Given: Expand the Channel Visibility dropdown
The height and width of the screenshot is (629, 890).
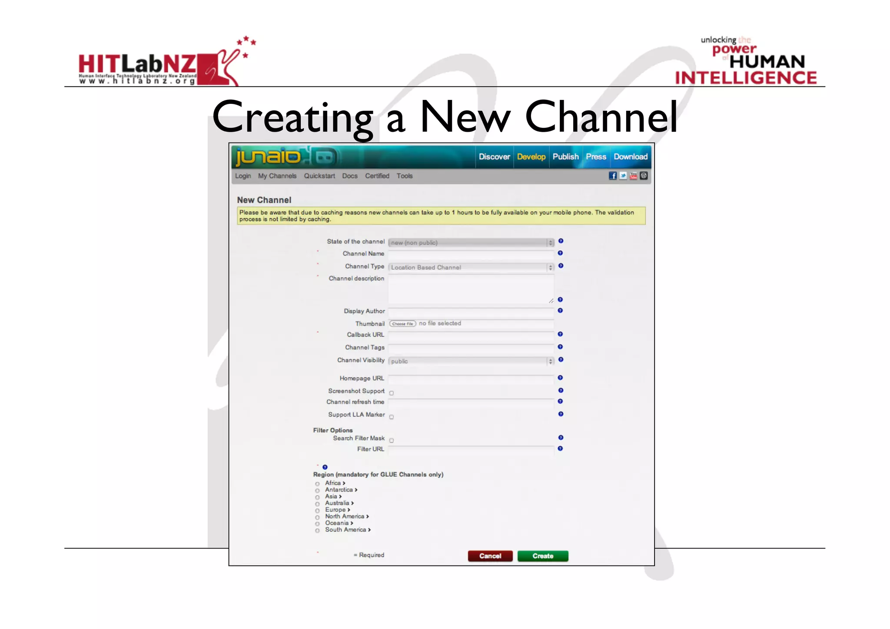Looking at the screenshot, I should point(471,361).
